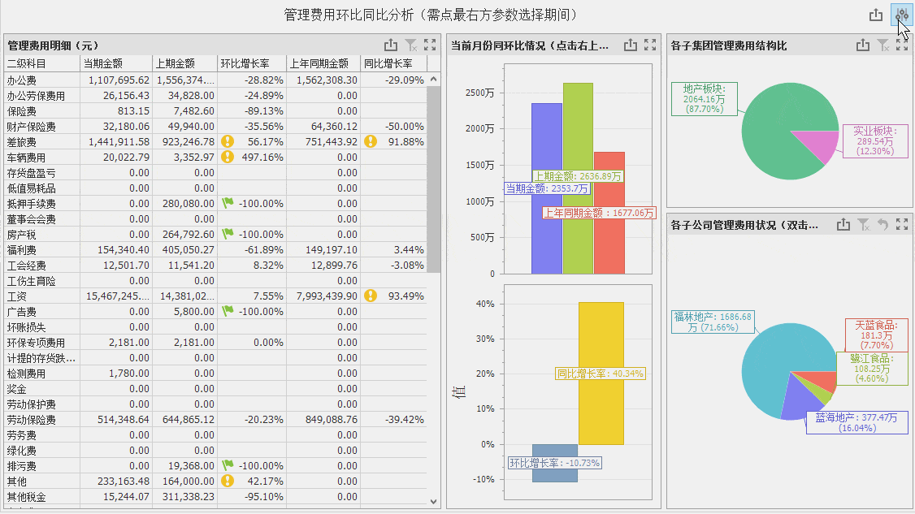Click the 环比增长率：-10.73% chart label
Screen dimensions: 915x514
point(555,463)
